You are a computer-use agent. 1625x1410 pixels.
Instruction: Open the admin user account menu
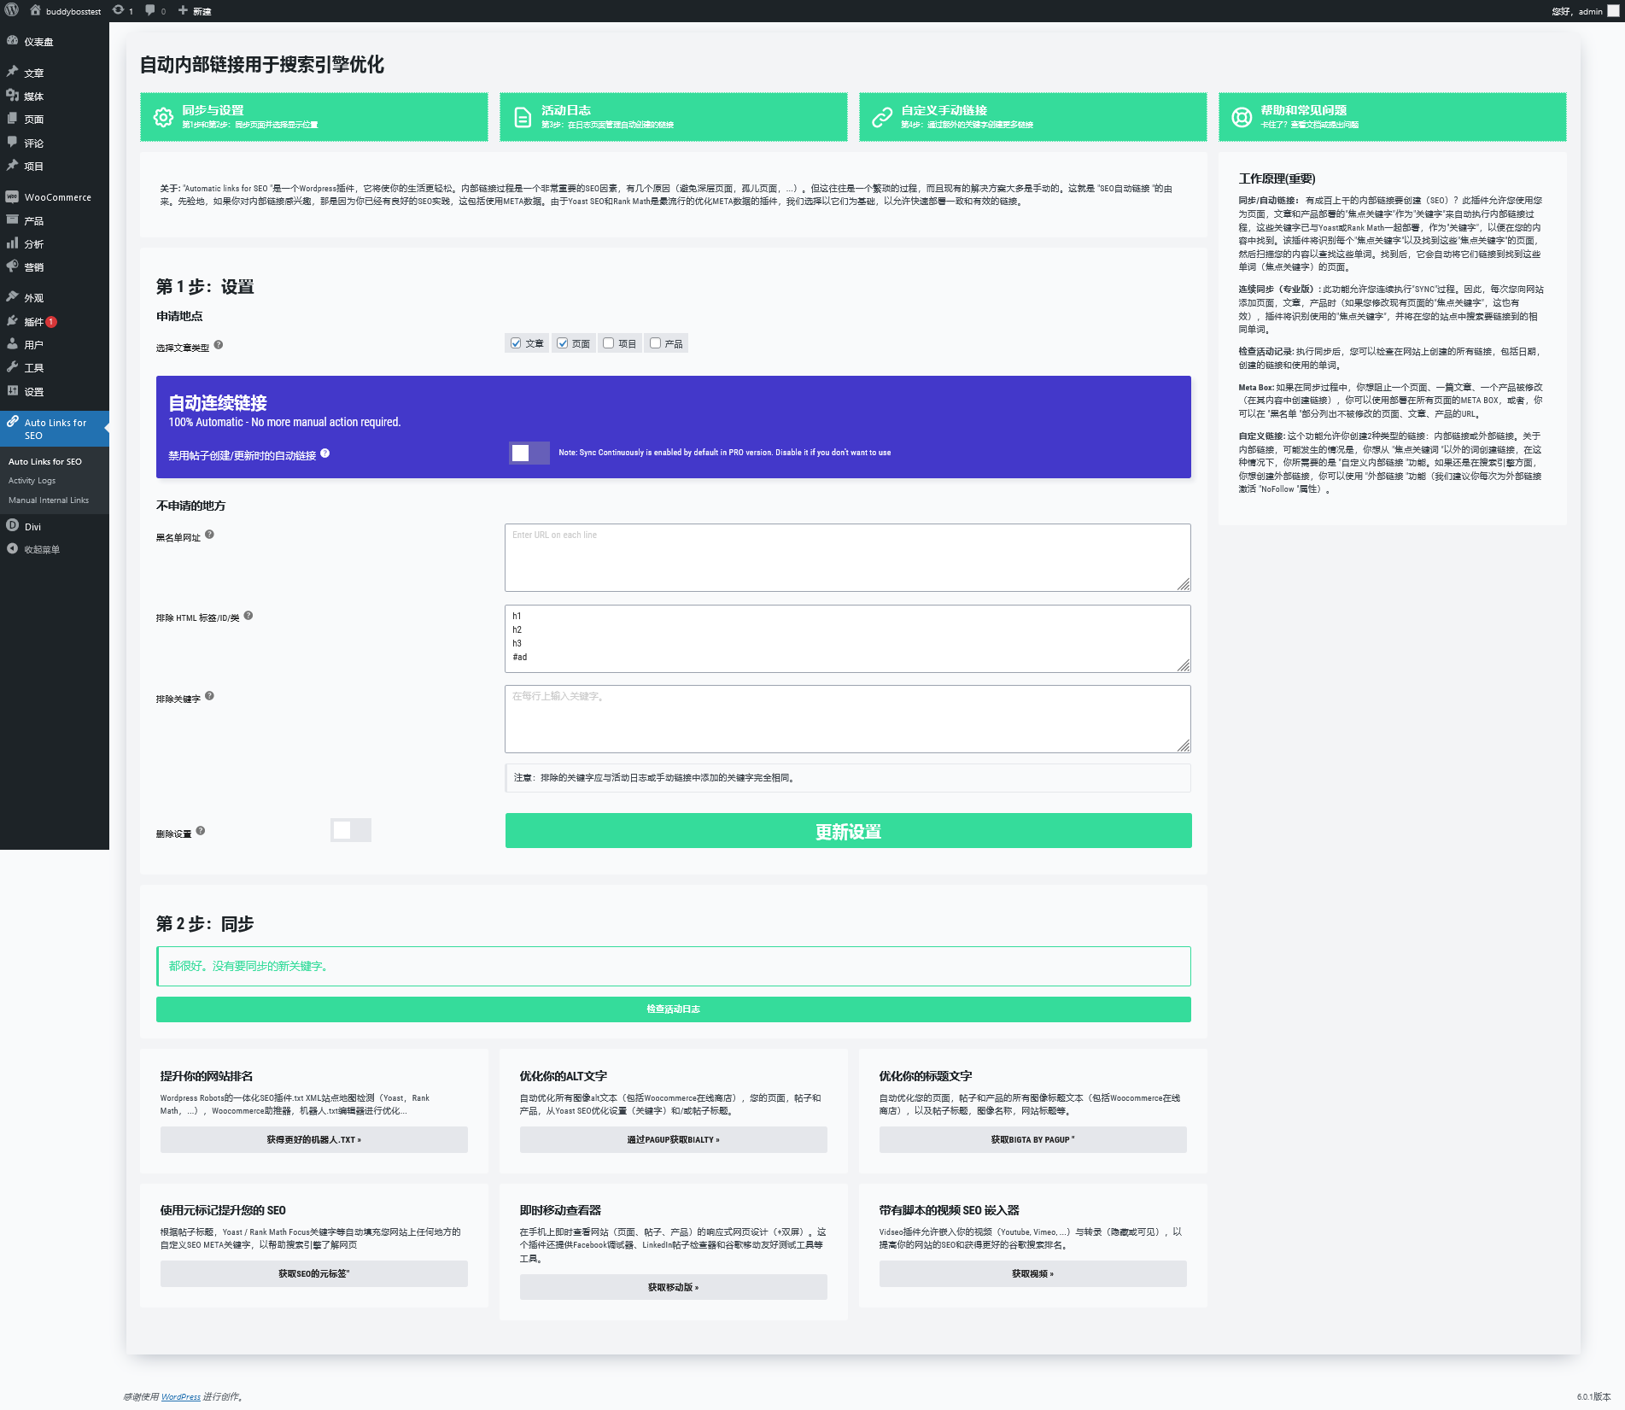point(1585,11)
